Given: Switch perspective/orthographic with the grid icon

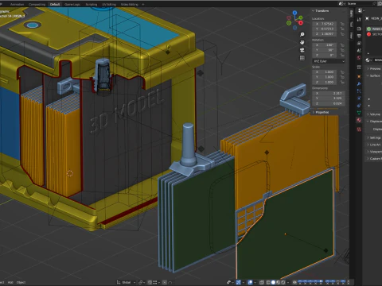Looking at the screenshot, I should (302, 58).
